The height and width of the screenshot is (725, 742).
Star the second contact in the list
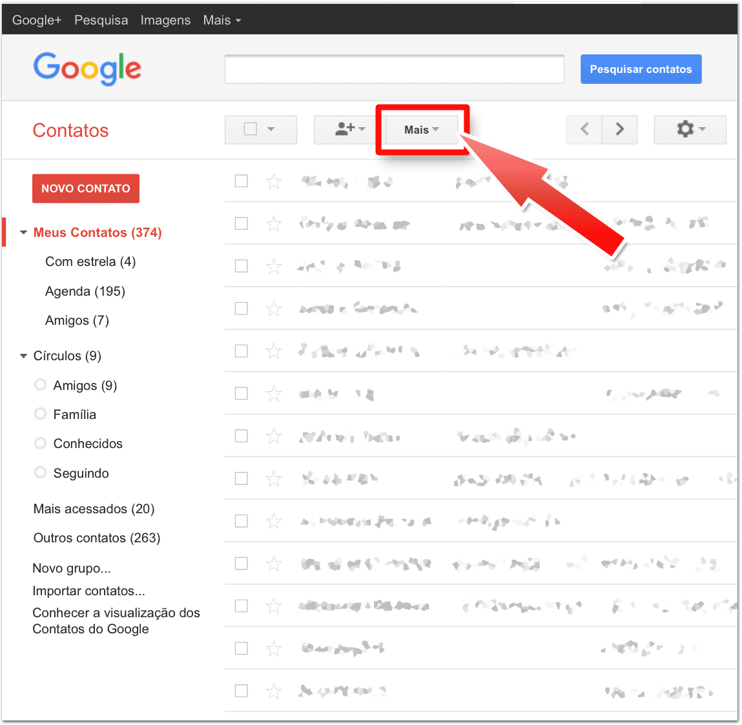[x=274, y=223]
